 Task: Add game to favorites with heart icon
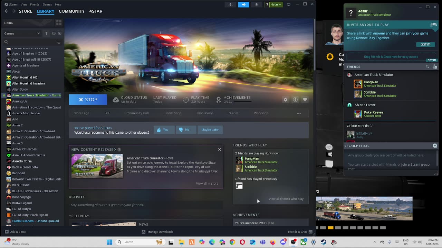(x=305, y=100)
